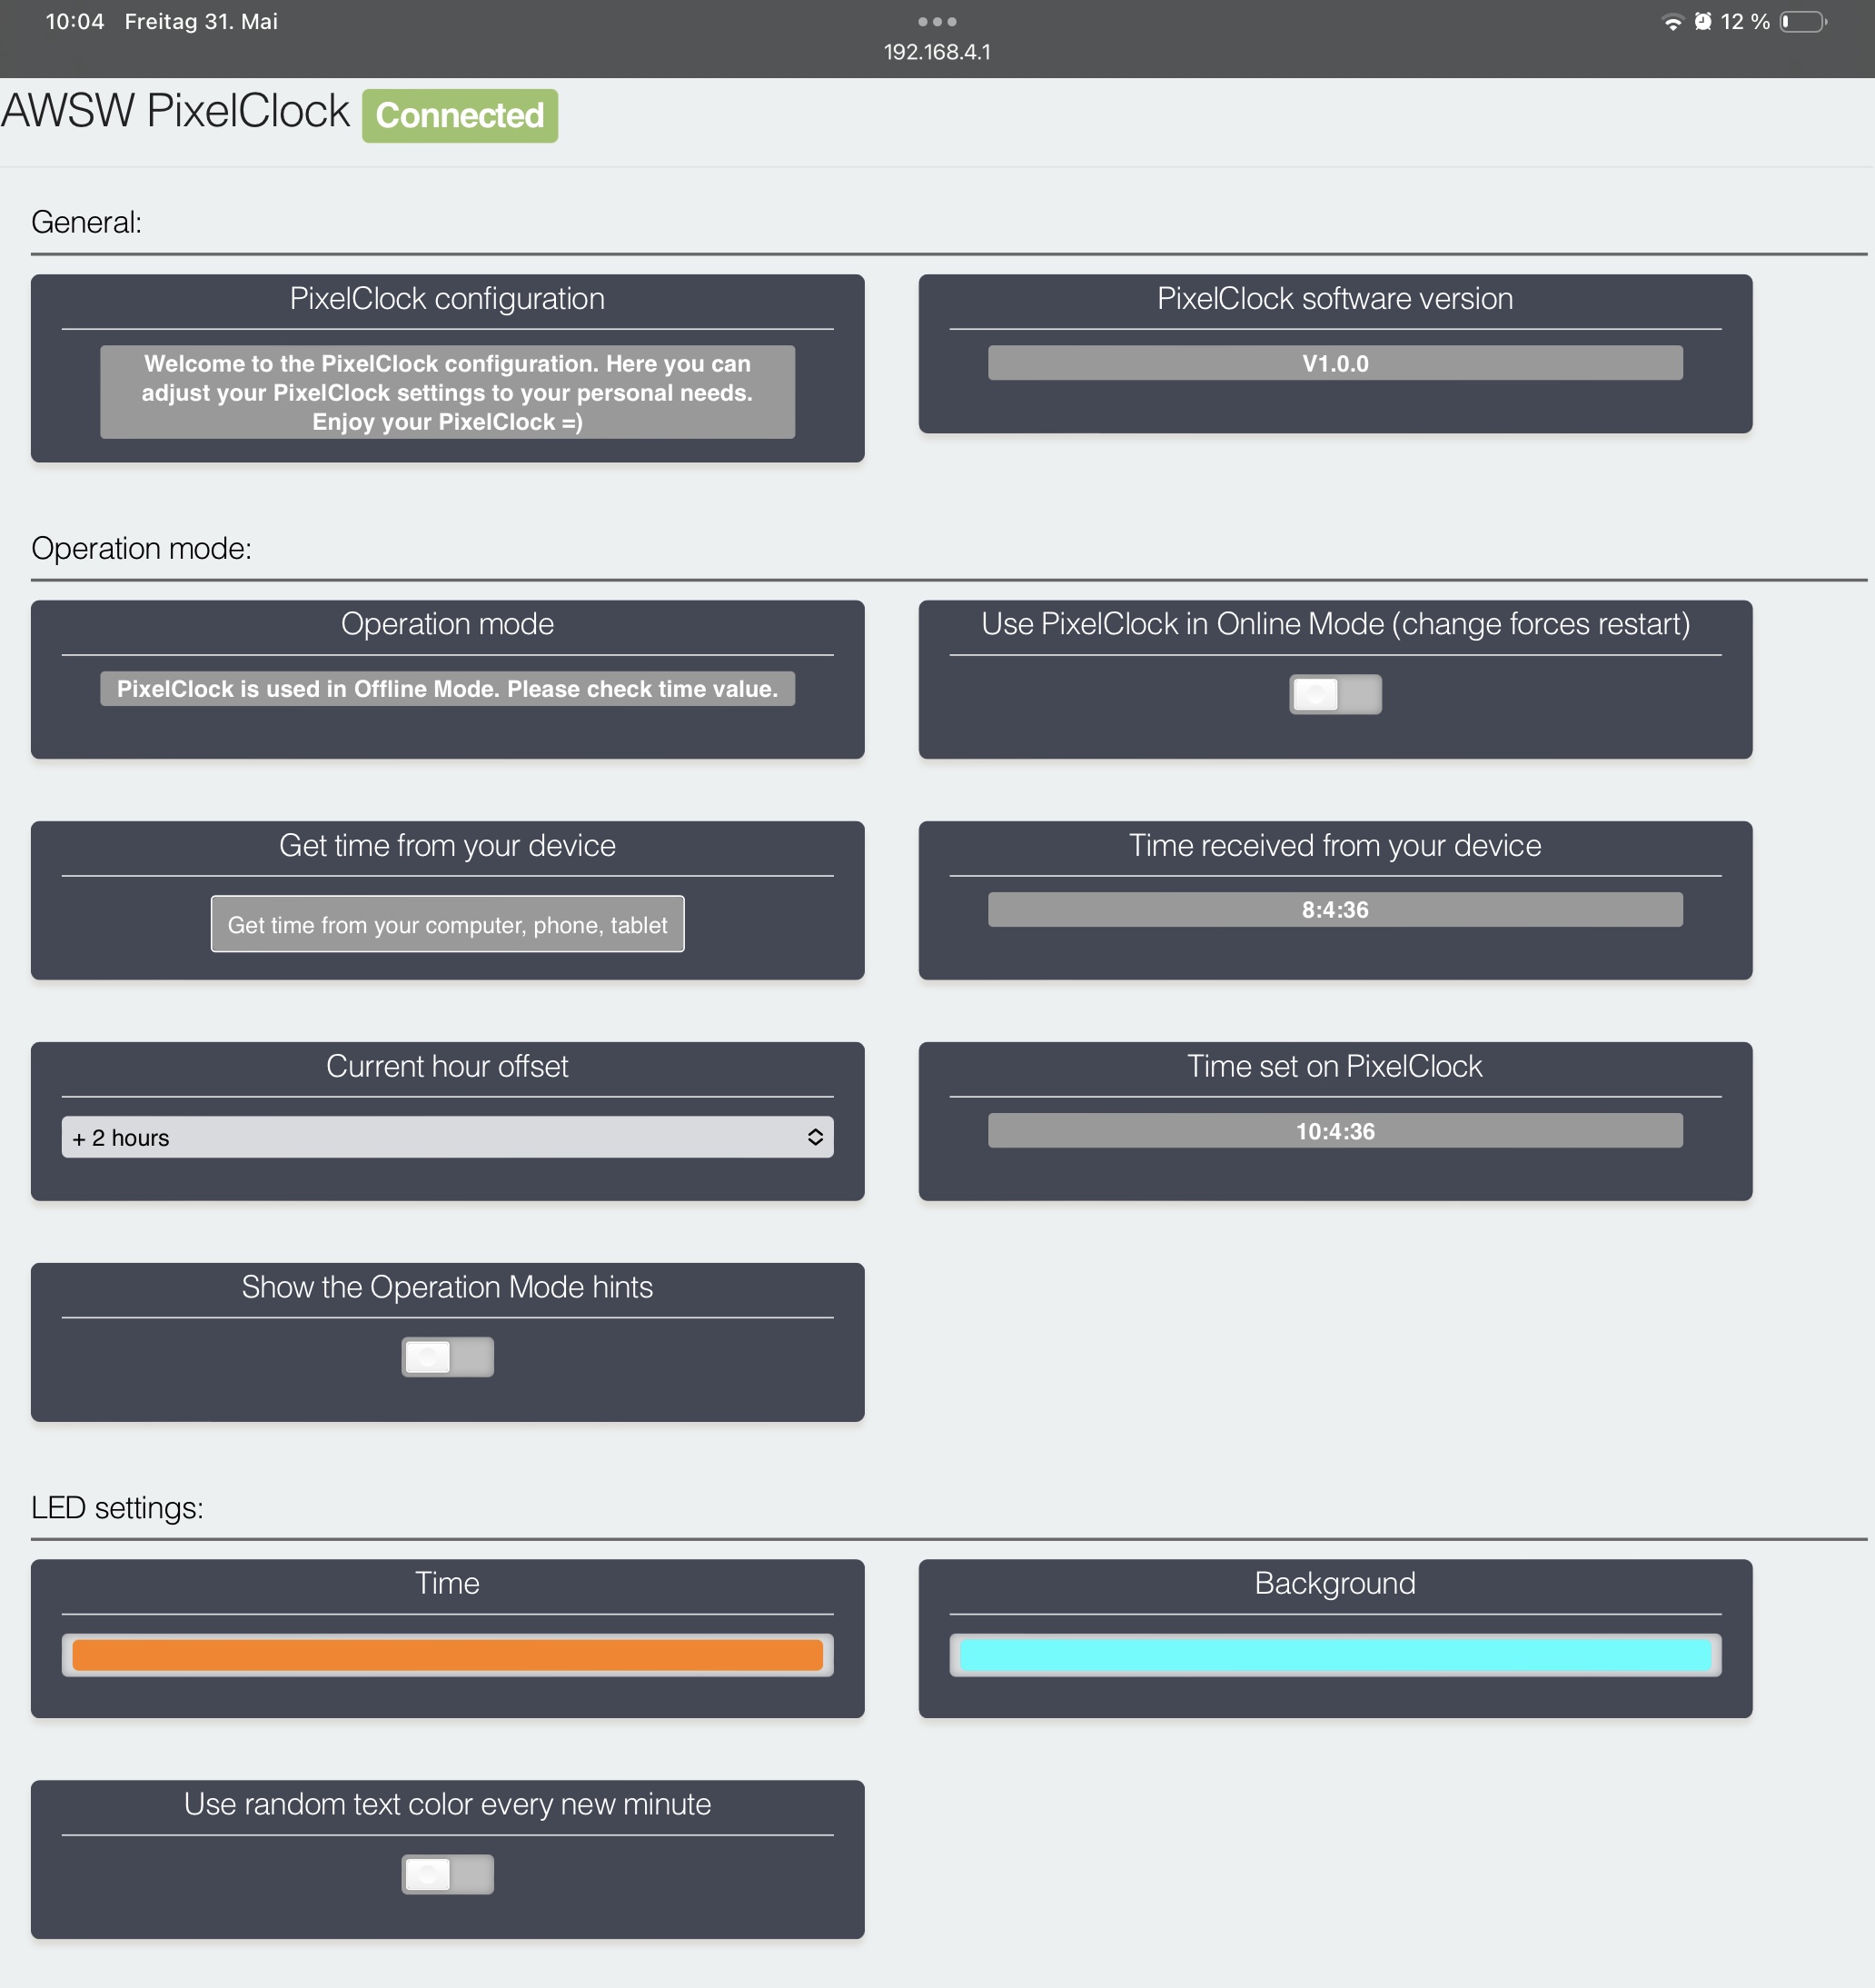This screenshot has width=1875, height=1988.
Task: Click the Current hour offset title
Action: (447, 1067)
